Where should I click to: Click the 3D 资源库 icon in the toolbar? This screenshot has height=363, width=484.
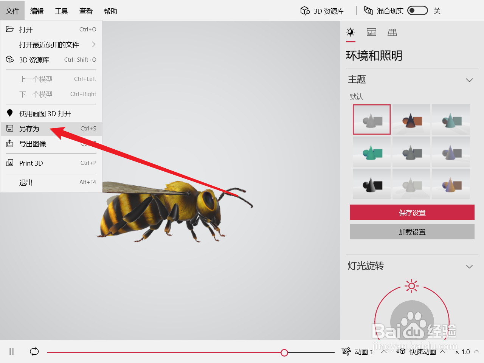click(305, 11)
